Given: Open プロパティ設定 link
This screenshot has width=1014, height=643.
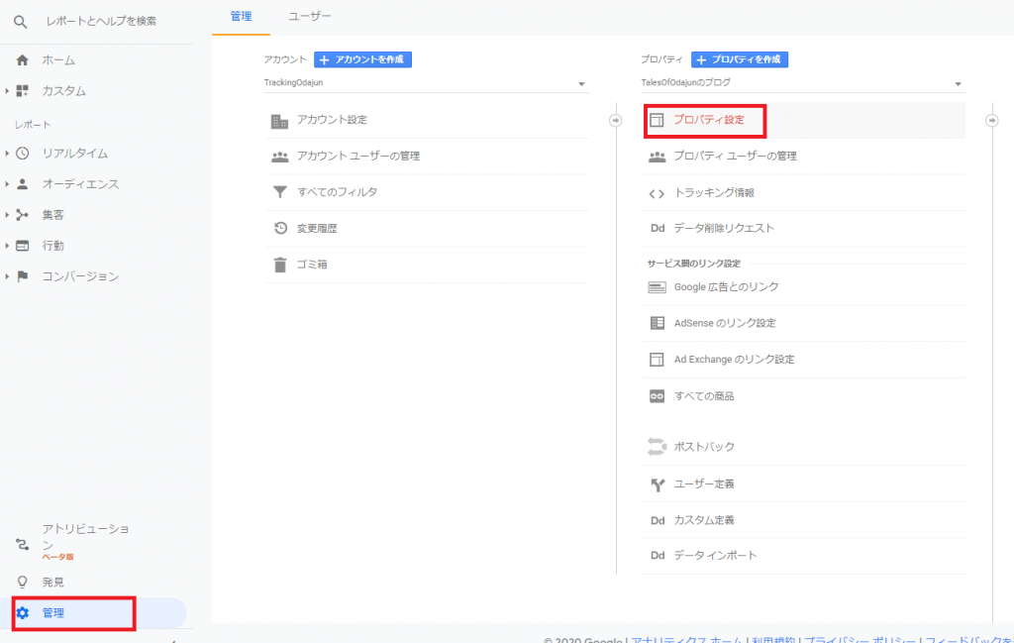Looking at the screenshot, I should [x=709, y=120].
